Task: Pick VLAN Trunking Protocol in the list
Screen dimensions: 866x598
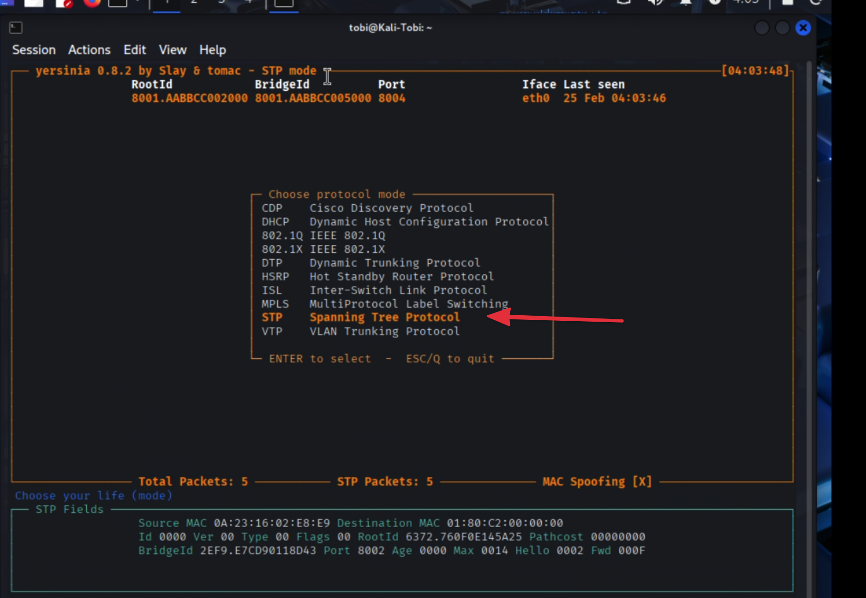Action: pos(384,331)
